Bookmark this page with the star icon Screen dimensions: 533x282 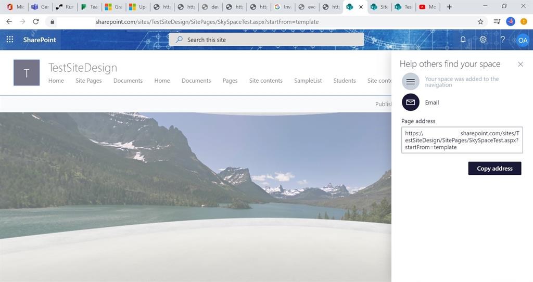pyautogui.click(x=480, y=22)
